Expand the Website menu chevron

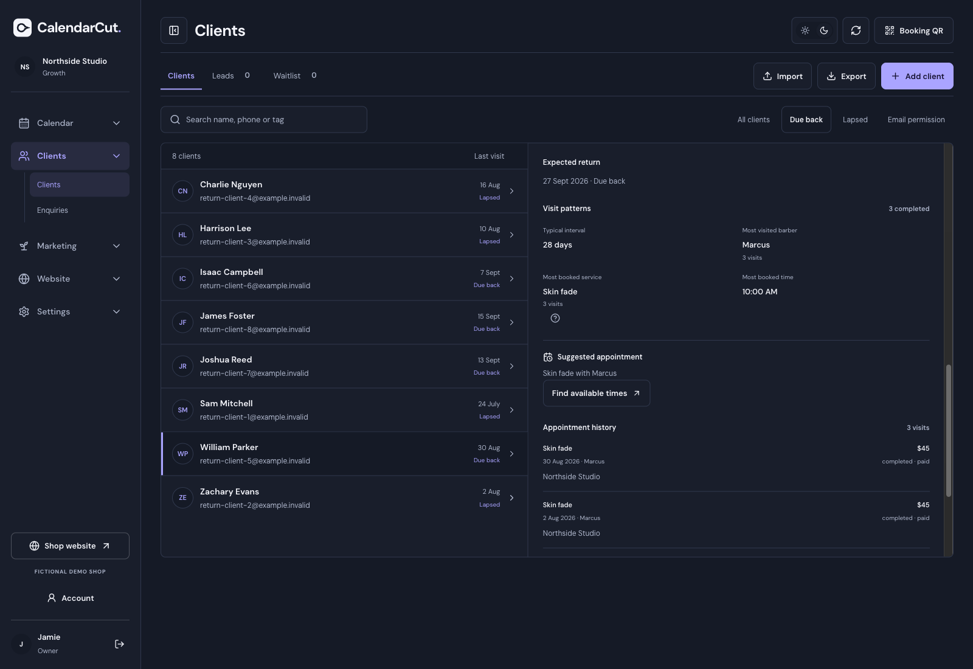(116, 279)
